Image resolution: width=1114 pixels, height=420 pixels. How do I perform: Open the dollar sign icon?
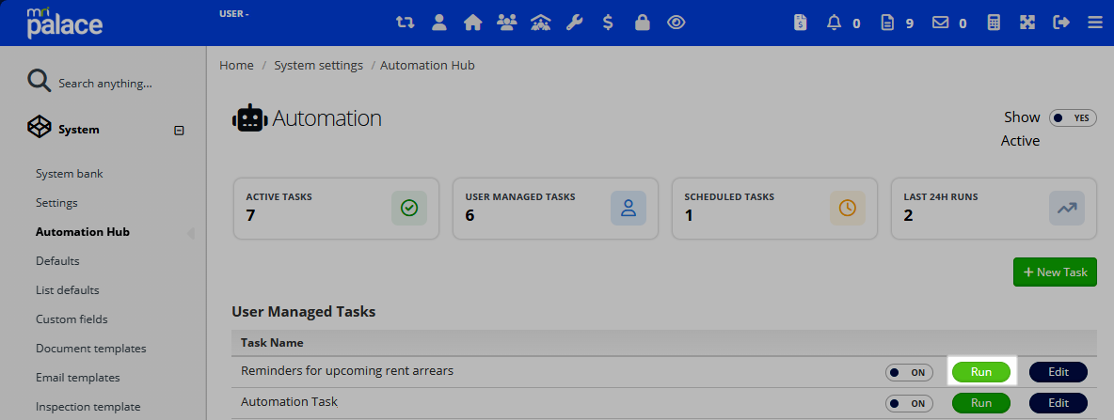(x=608, y=23)
